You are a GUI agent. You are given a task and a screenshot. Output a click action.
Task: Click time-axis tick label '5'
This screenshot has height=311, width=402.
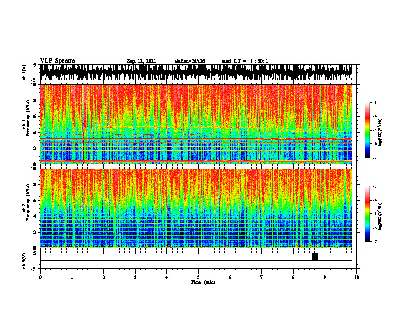pos(198,277)
